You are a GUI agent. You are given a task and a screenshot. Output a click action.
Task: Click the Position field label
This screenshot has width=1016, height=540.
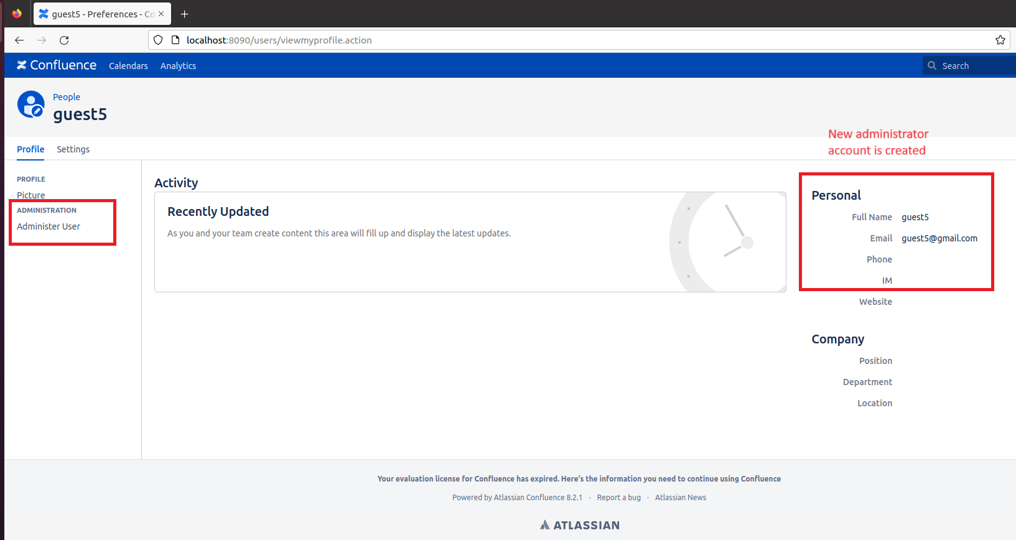[x=875, y=361]
